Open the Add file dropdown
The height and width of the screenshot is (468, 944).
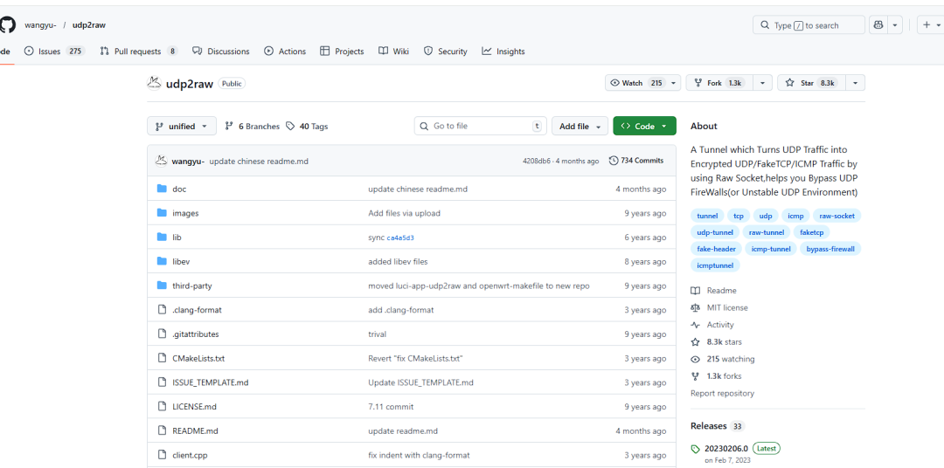(x=580, y=127)
